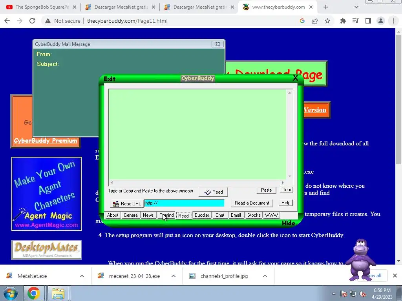Open the WWW tab
The width and height of the screenshot is (402, 301).
271,215
